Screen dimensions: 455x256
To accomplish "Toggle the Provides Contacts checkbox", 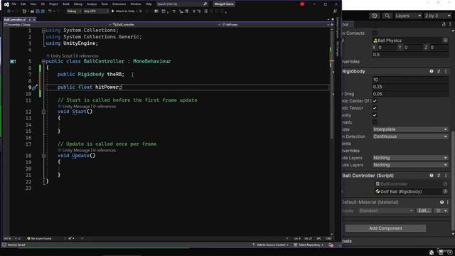I will [x=375, y=33].
